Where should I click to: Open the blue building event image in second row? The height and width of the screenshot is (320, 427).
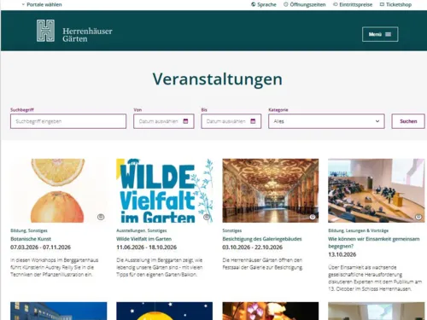(59, 311)
